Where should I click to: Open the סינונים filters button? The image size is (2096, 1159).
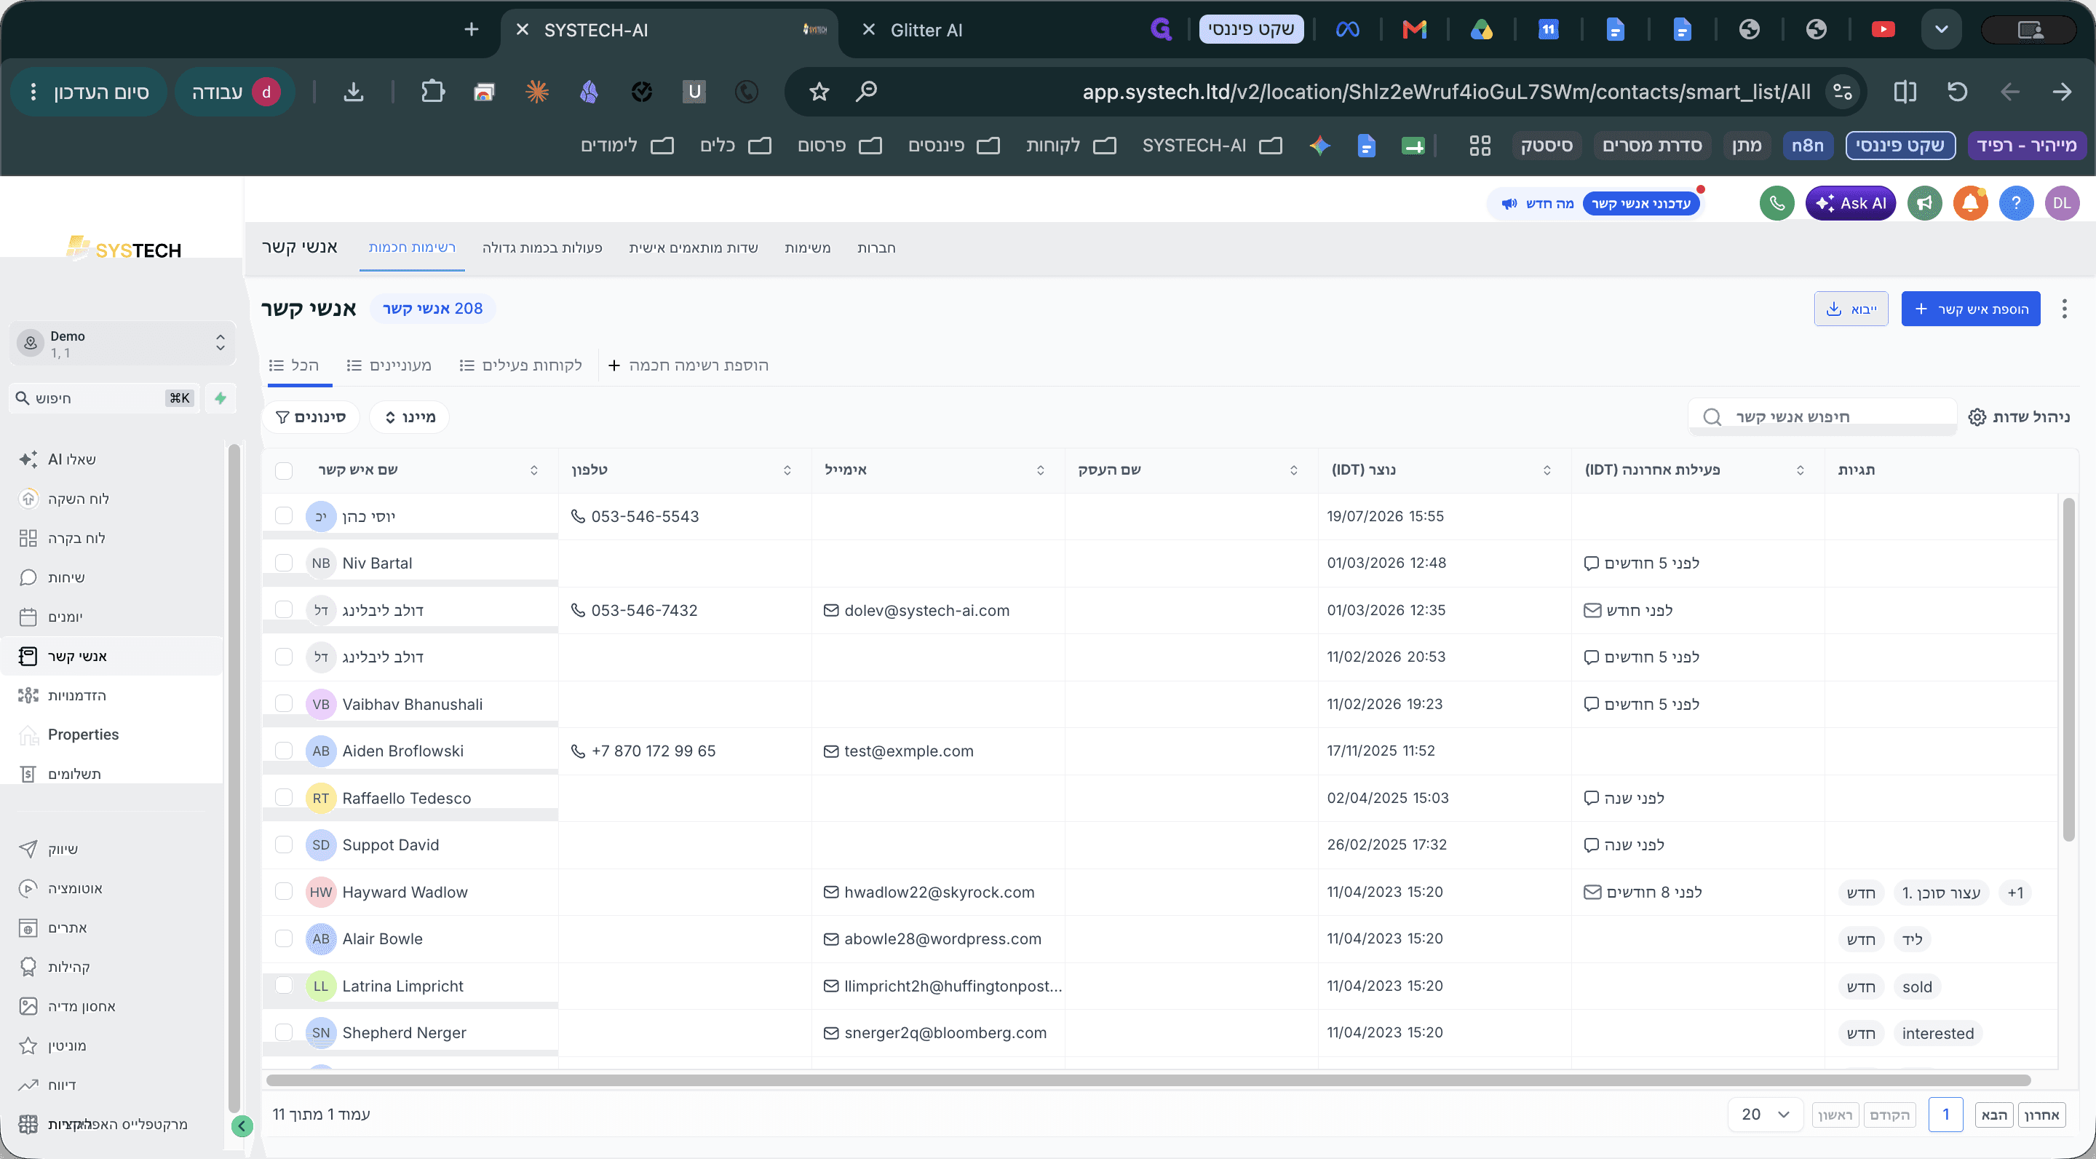311,416
